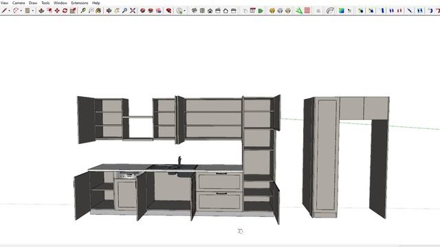Expand the Line tool dropdown arrow
Screen dimensions: 440x247
pos(9,11)
